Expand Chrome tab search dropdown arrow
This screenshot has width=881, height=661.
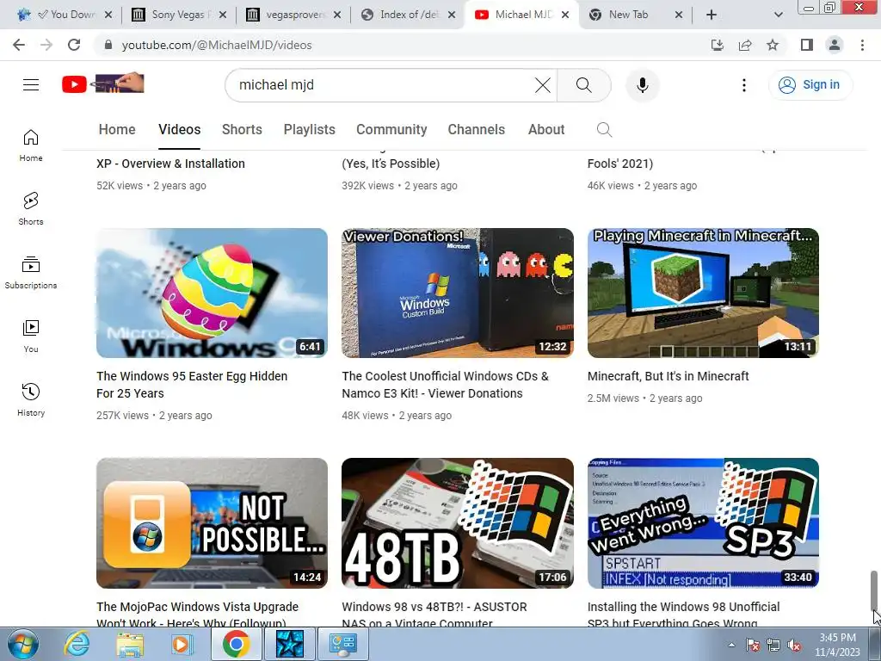pyautogui.click(x=778, y=15)
